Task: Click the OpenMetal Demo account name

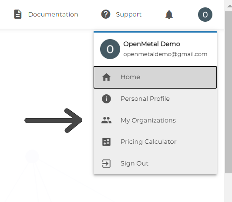Action: 151,44
